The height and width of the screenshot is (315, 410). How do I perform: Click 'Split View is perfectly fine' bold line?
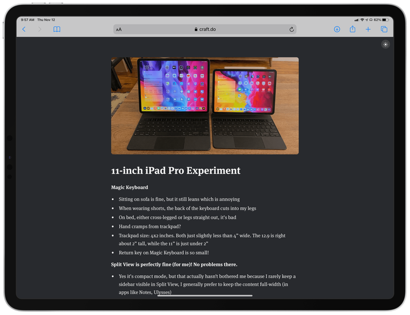click(x=174, y=264)
